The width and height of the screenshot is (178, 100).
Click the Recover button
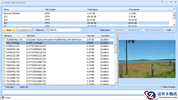coord(40,30)
